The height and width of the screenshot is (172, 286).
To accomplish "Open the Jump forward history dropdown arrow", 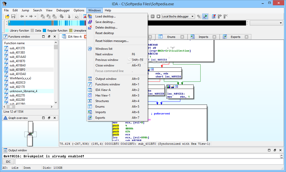I will (35, 17).
